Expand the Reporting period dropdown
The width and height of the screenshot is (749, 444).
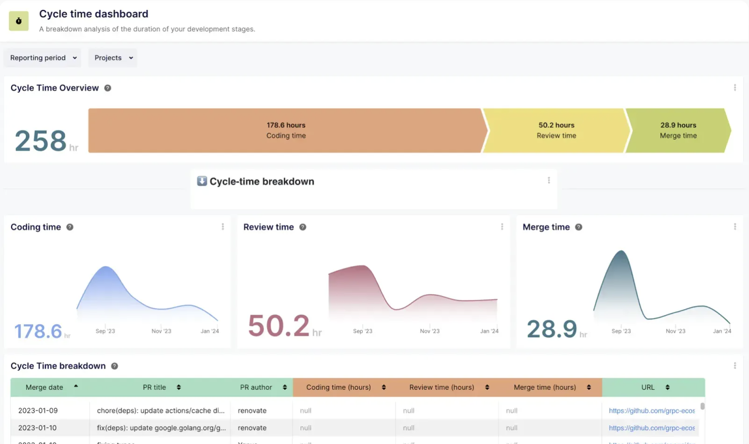[43, 58]
